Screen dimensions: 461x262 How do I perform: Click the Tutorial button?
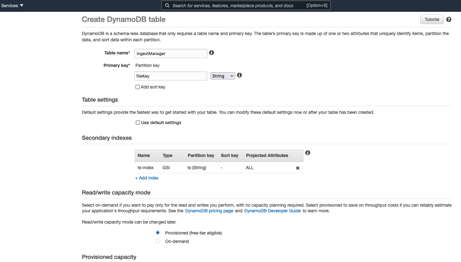[x=432, y=19]
